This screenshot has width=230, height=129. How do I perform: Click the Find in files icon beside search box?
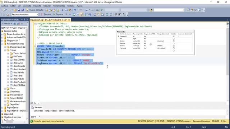(151, 10)
